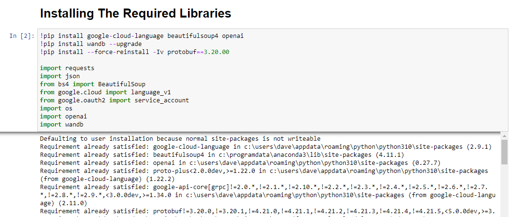Click the output scrollbar thumb

[x=504, y=153]
